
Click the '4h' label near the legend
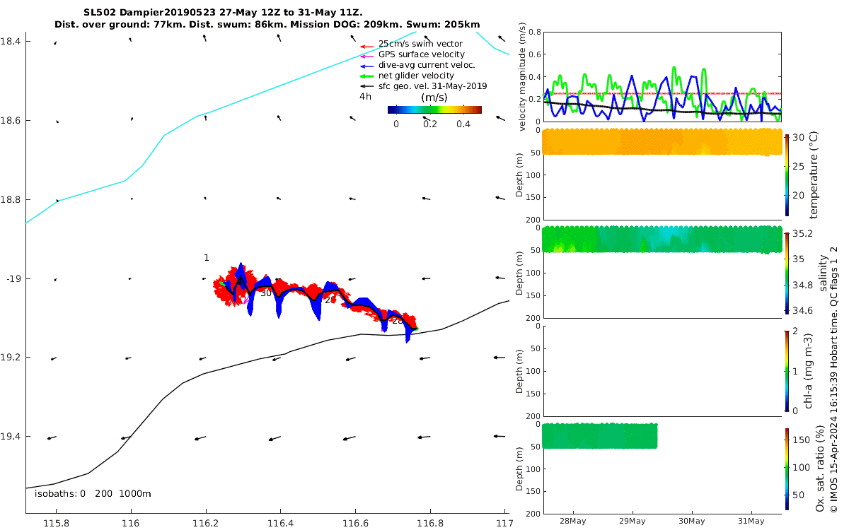[365, 97]
